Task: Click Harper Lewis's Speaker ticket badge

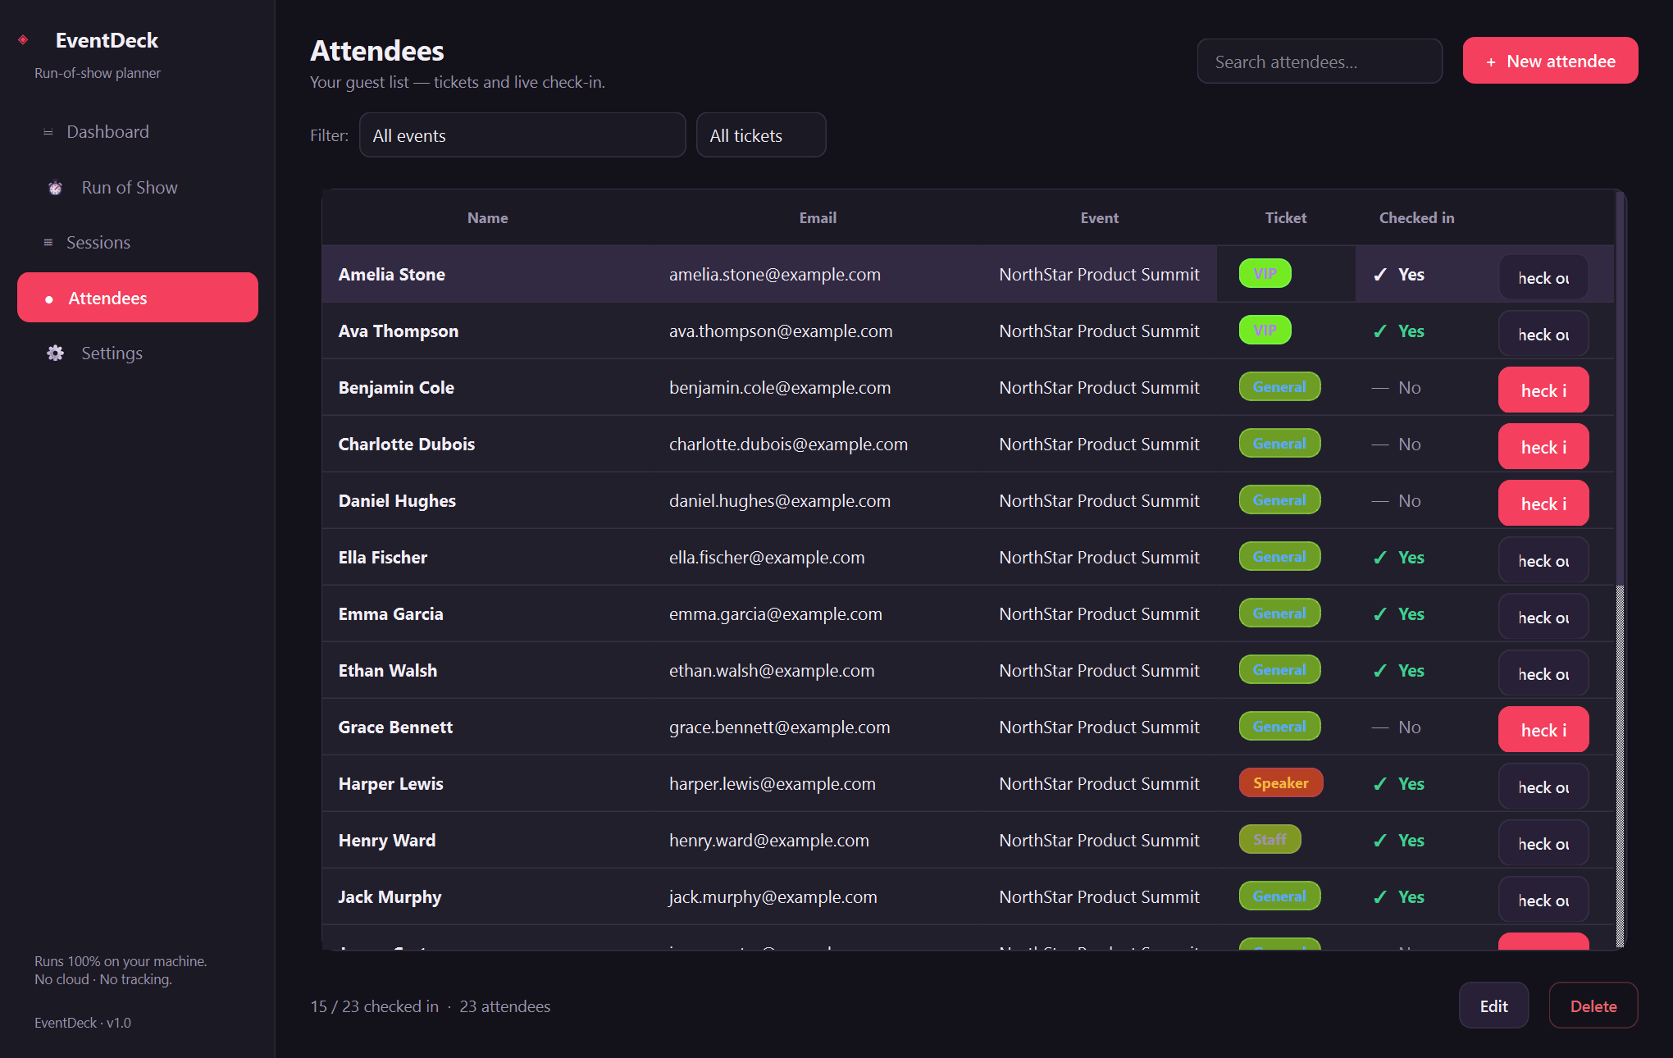Action: (1280, 783)
